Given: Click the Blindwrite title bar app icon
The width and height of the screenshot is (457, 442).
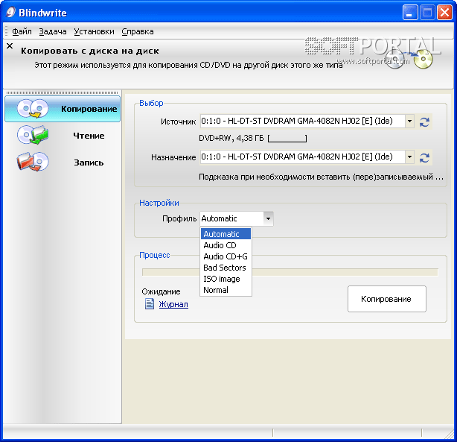Looking at the screenshot, I should pyautogui.click(x=11, y=12).
